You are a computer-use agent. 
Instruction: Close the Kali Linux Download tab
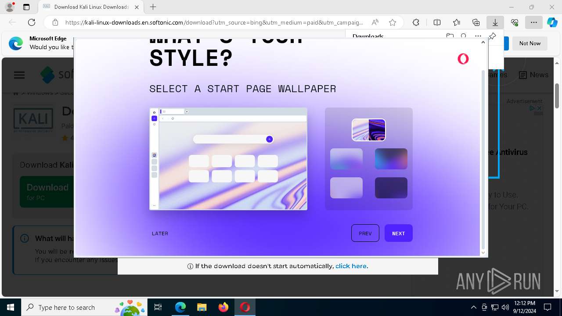click(x=137, y=7)
